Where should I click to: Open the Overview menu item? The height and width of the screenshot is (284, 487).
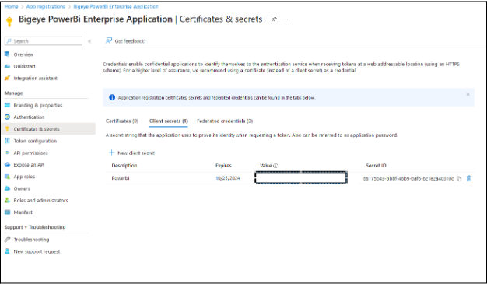tap(23, 54)
